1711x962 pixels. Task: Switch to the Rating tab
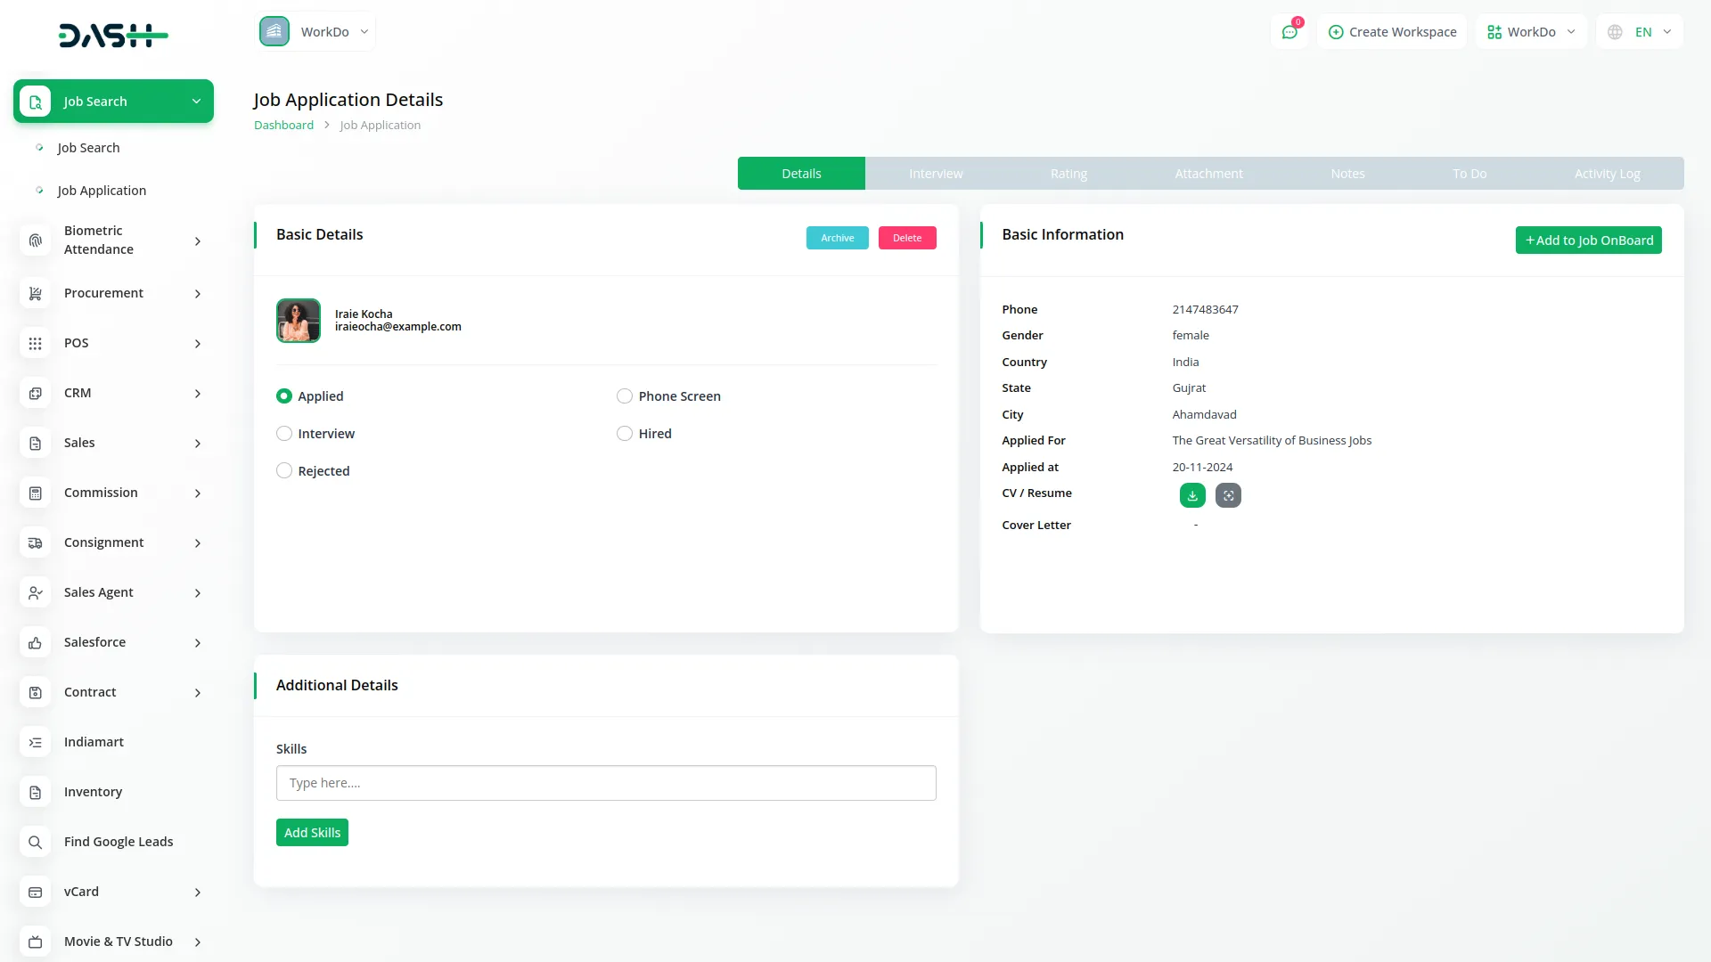coord(1068,174)
